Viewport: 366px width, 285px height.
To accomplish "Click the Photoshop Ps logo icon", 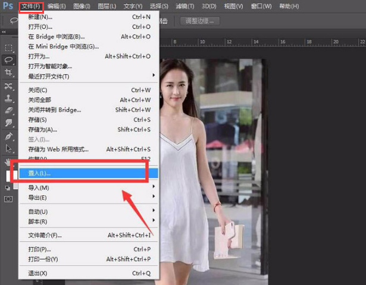I will click(x=8, y=5).
